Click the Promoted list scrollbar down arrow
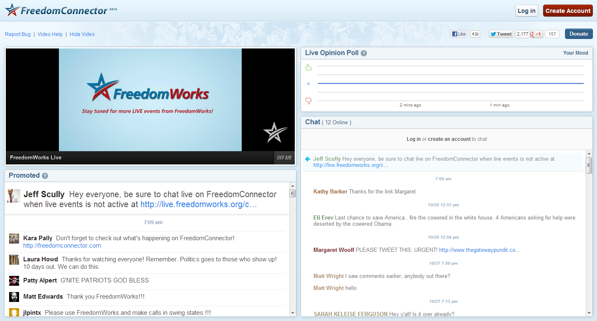This screenshot has height=321, width=597. (293, 313)
